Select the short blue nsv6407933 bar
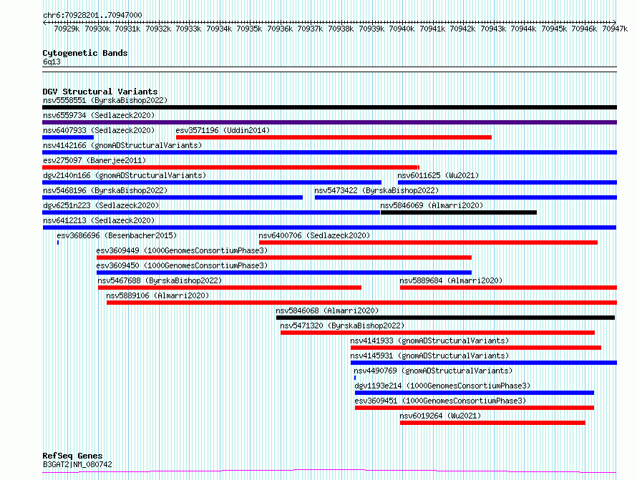 click(x=68, y=137)
